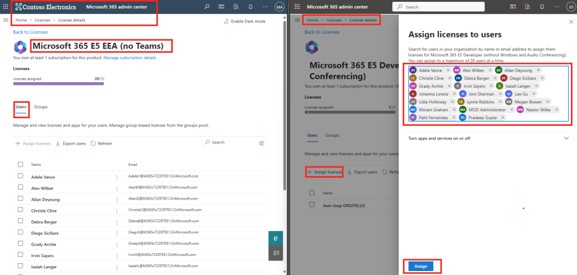Click Export users in left window
Screen dimensions: 577x275
(x=70, y=143)
